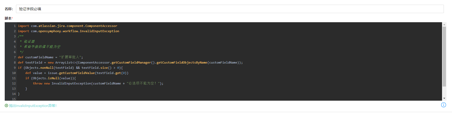Click line number 9 in the gutter
The height and width of the screenshot is (114, 452).
tap(15, 68)
